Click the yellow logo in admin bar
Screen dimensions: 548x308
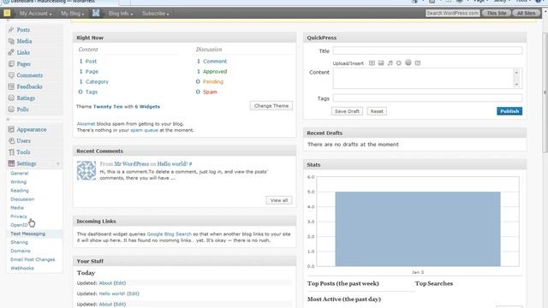point(7,14)
